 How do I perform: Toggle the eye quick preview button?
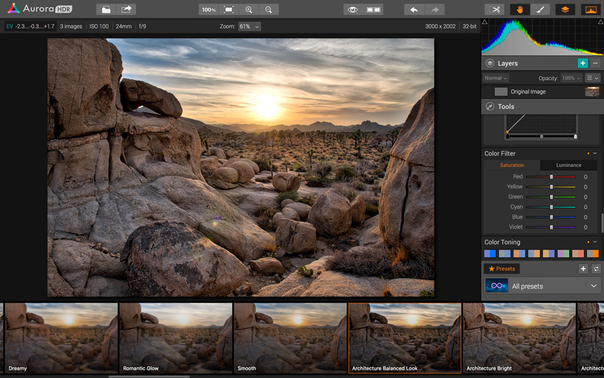tap(353, 10)
